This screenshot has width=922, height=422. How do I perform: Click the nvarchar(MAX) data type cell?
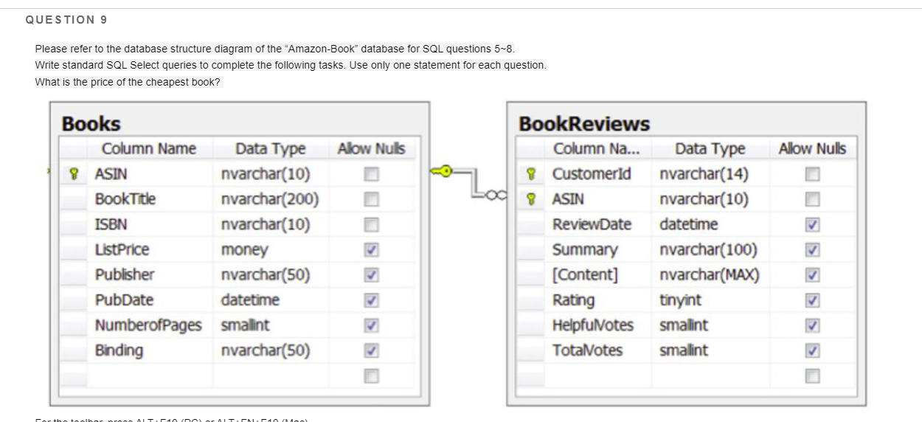point(709,275)
